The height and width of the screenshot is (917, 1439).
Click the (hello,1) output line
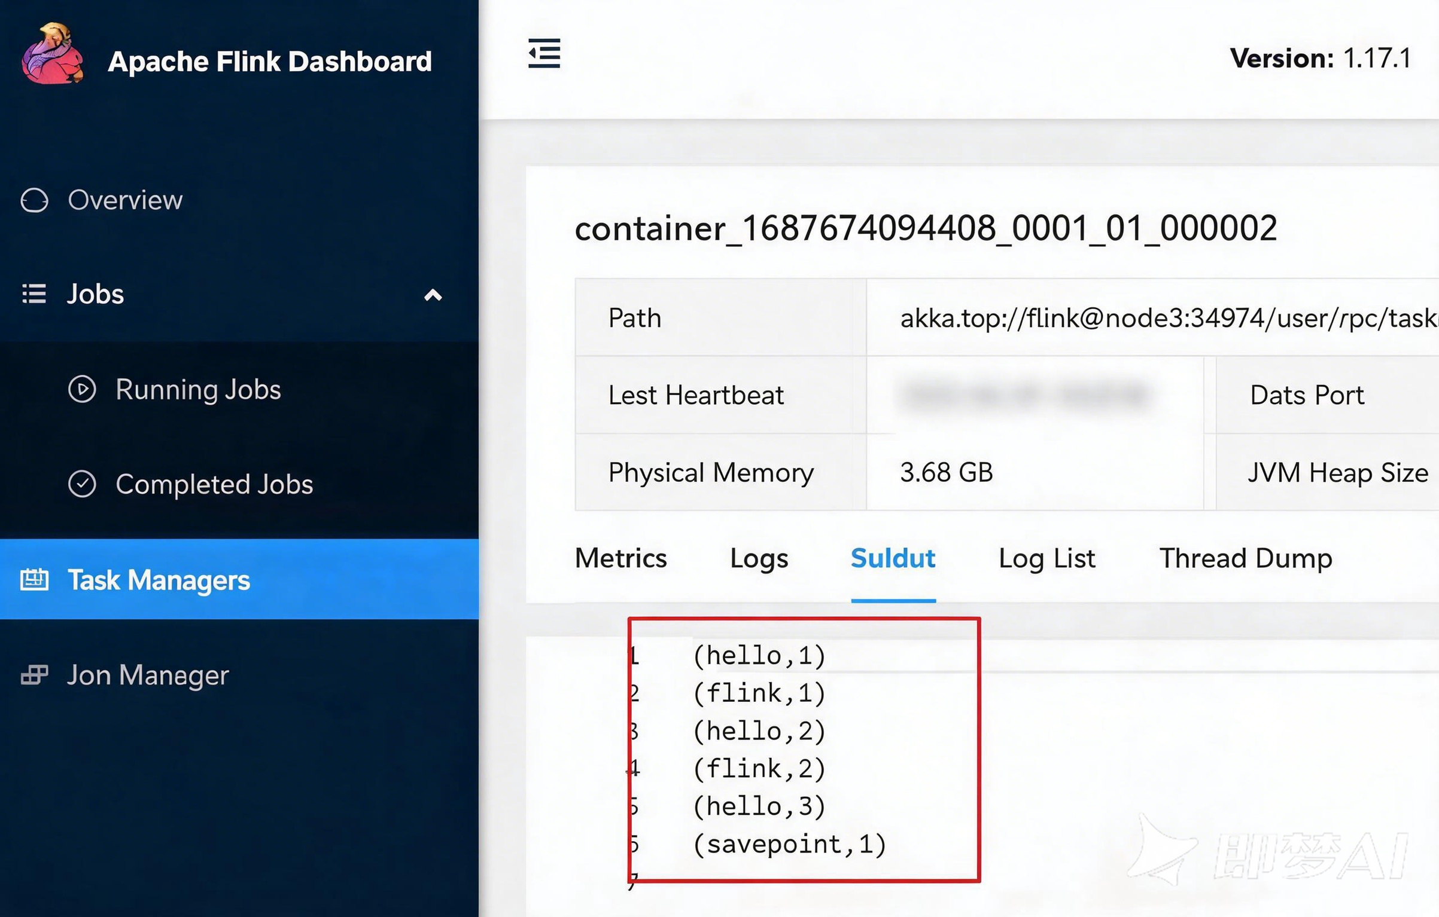tap(759, 656)
